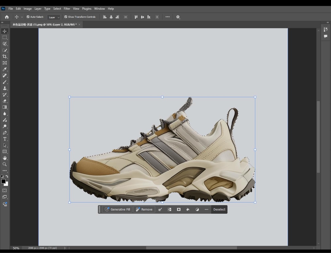Click the Generative Fill button
Image resolution: width=331 pixels, height=253 pixels.
[118, 209]
